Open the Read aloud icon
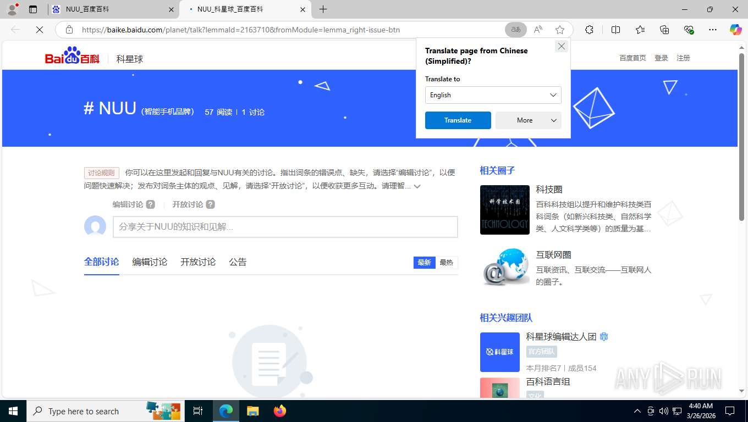 coord(538,30)
